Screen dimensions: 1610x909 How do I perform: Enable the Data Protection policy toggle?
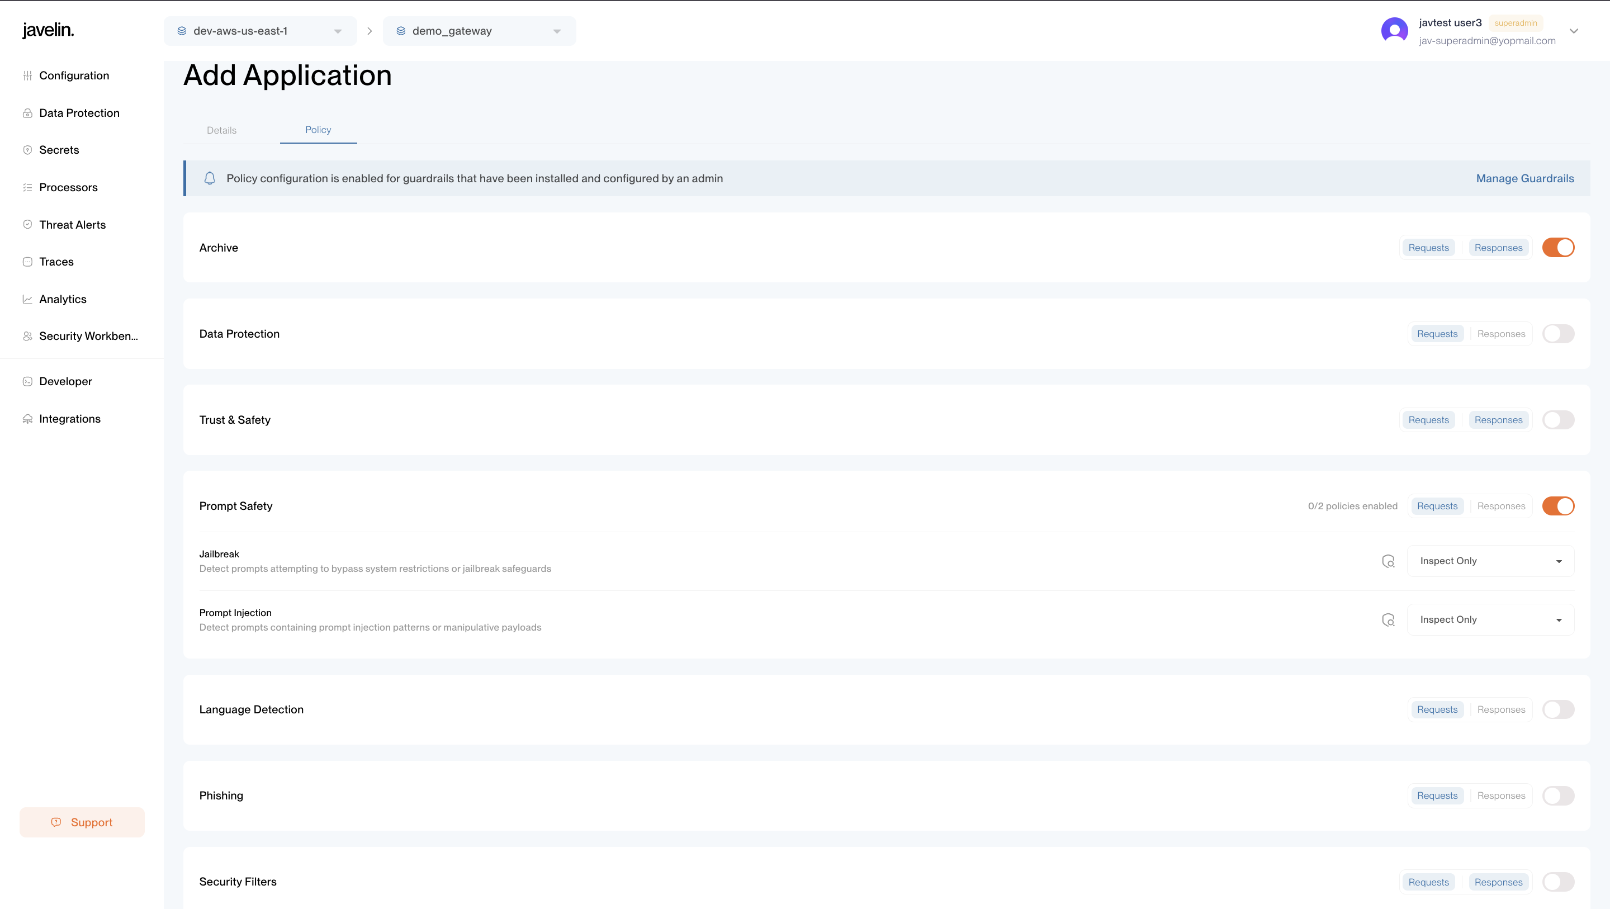tap(1558, 334)
